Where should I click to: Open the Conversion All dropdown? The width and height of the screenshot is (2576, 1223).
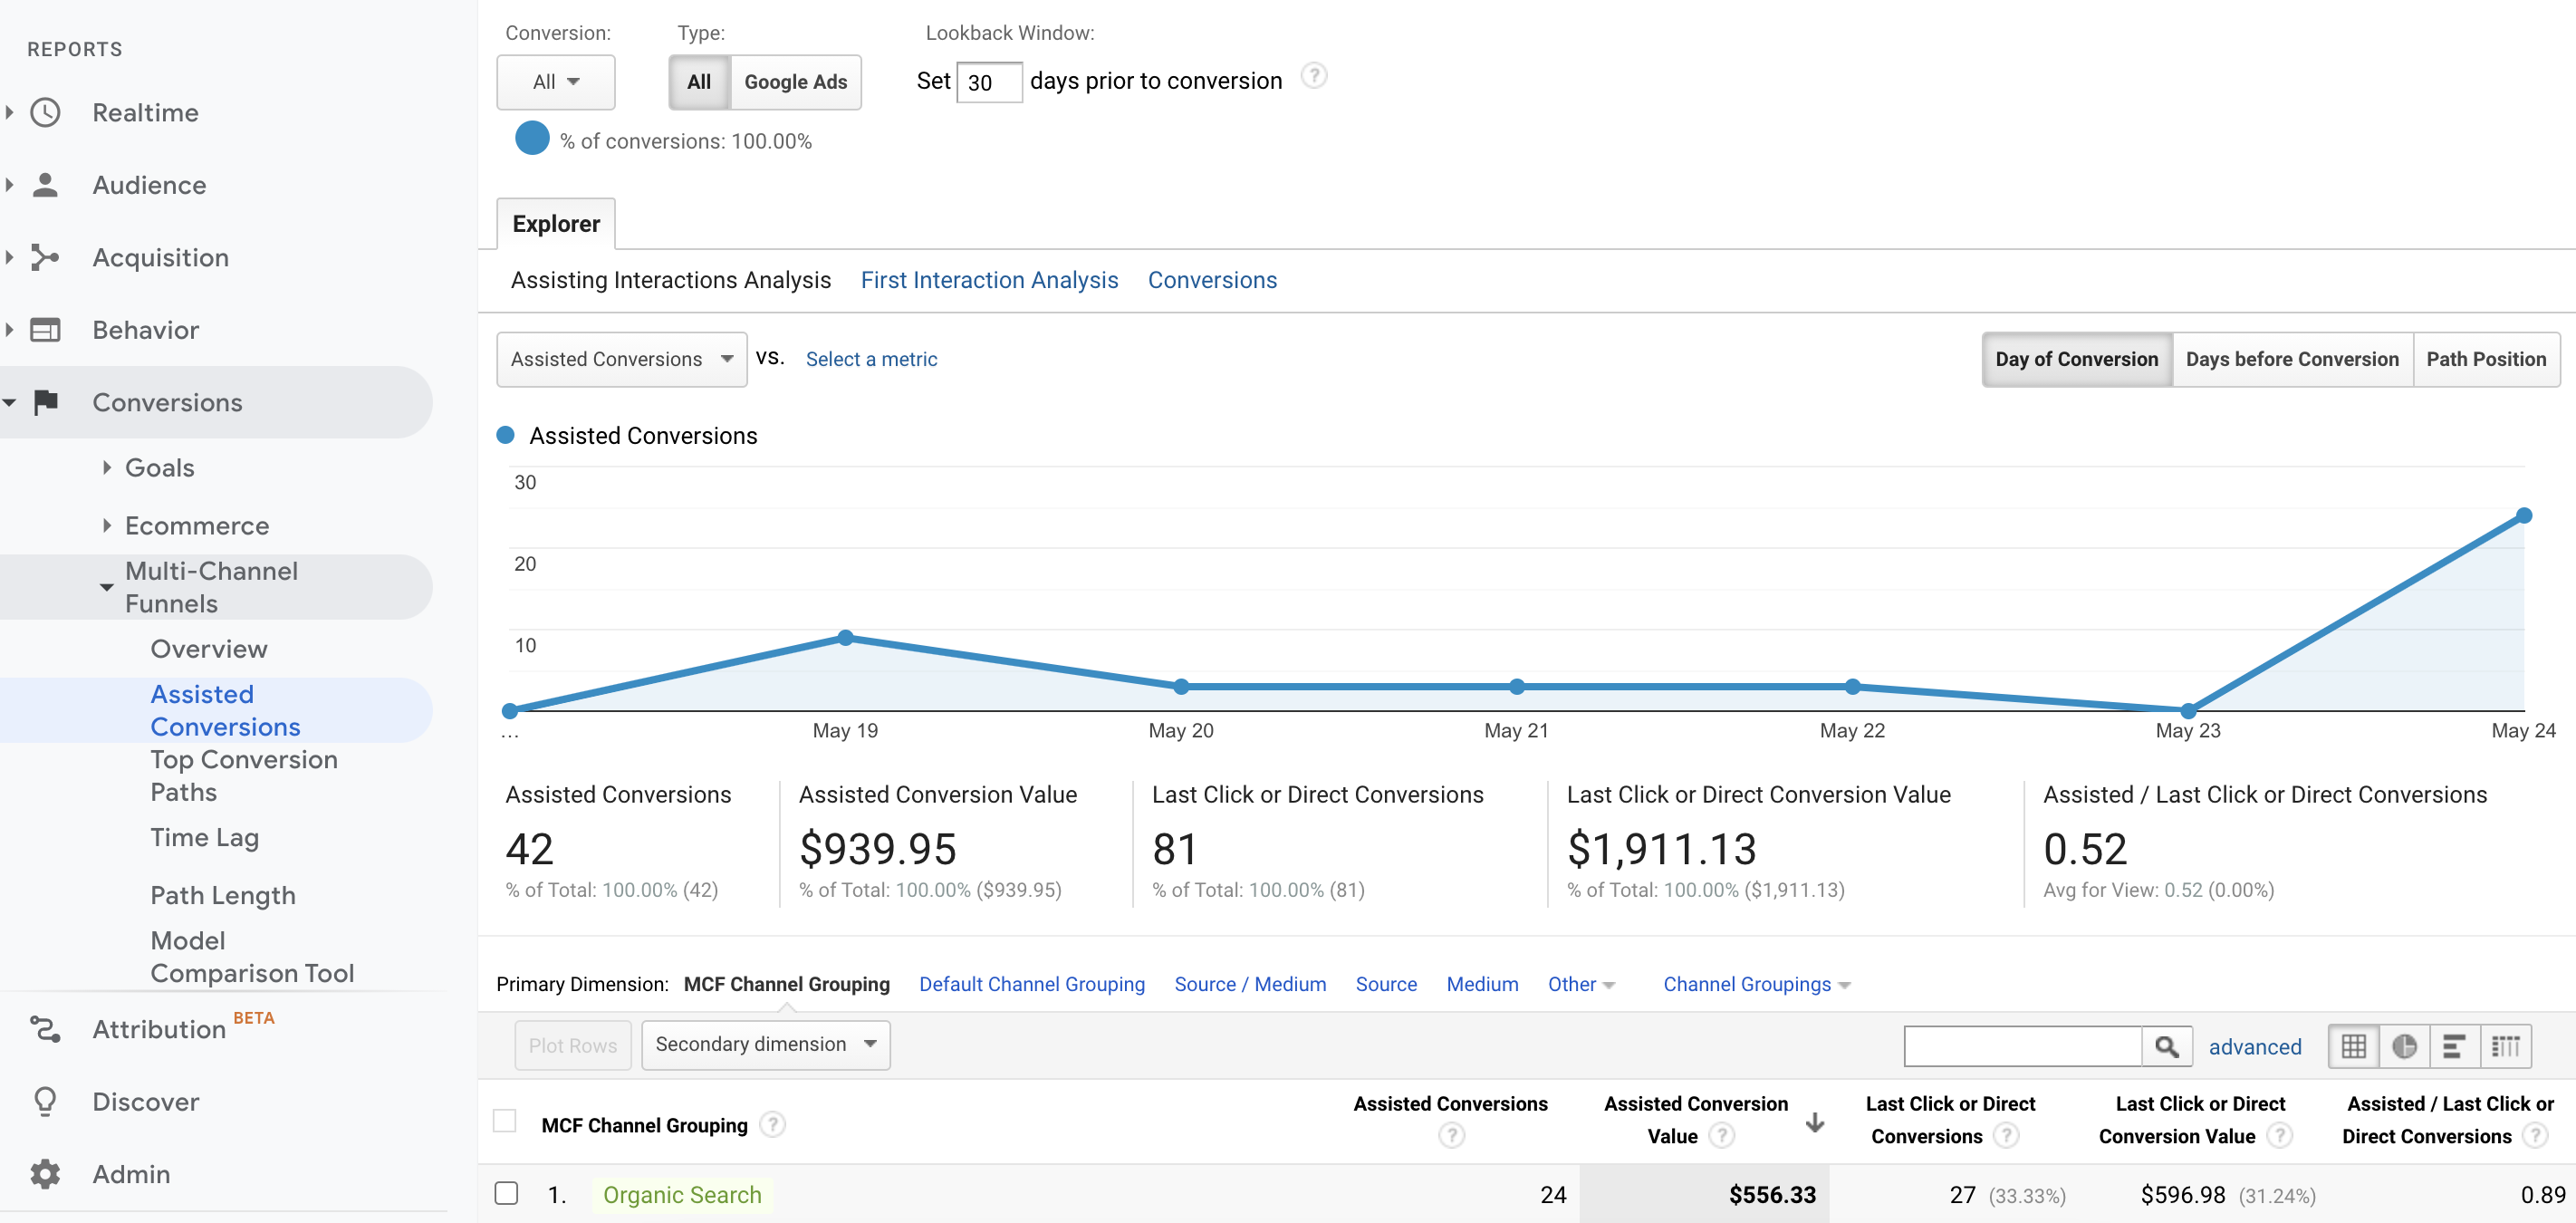click(x=555, y=82)
